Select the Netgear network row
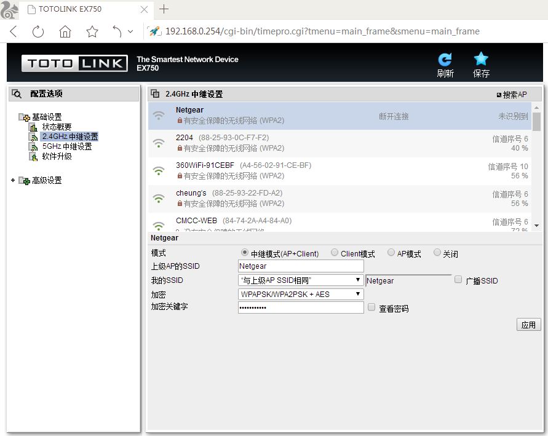The width and height of the screenshot is (548, 436). (x=340, y=116)
